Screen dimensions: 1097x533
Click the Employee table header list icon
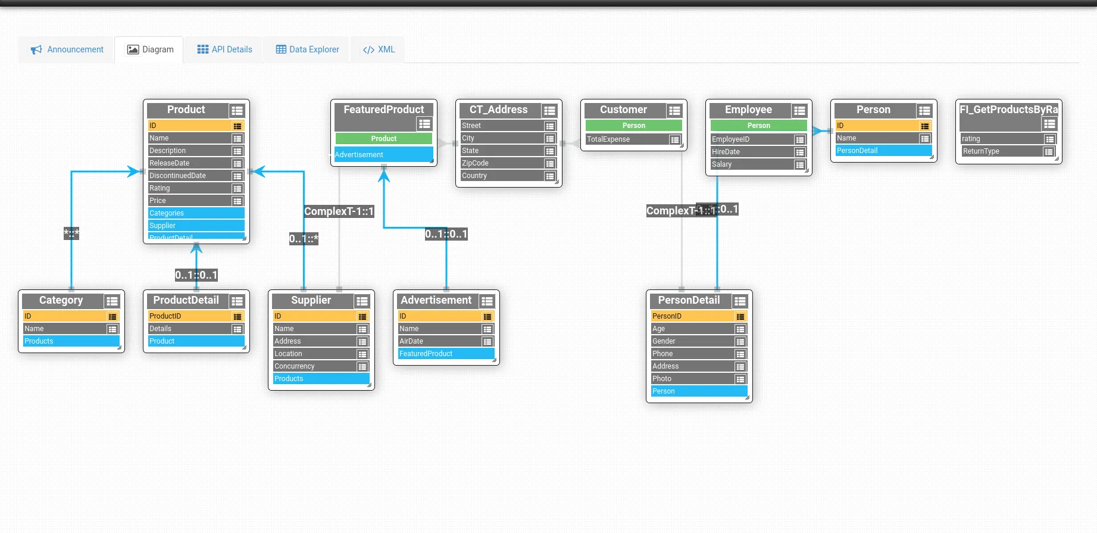pos(799,111)
